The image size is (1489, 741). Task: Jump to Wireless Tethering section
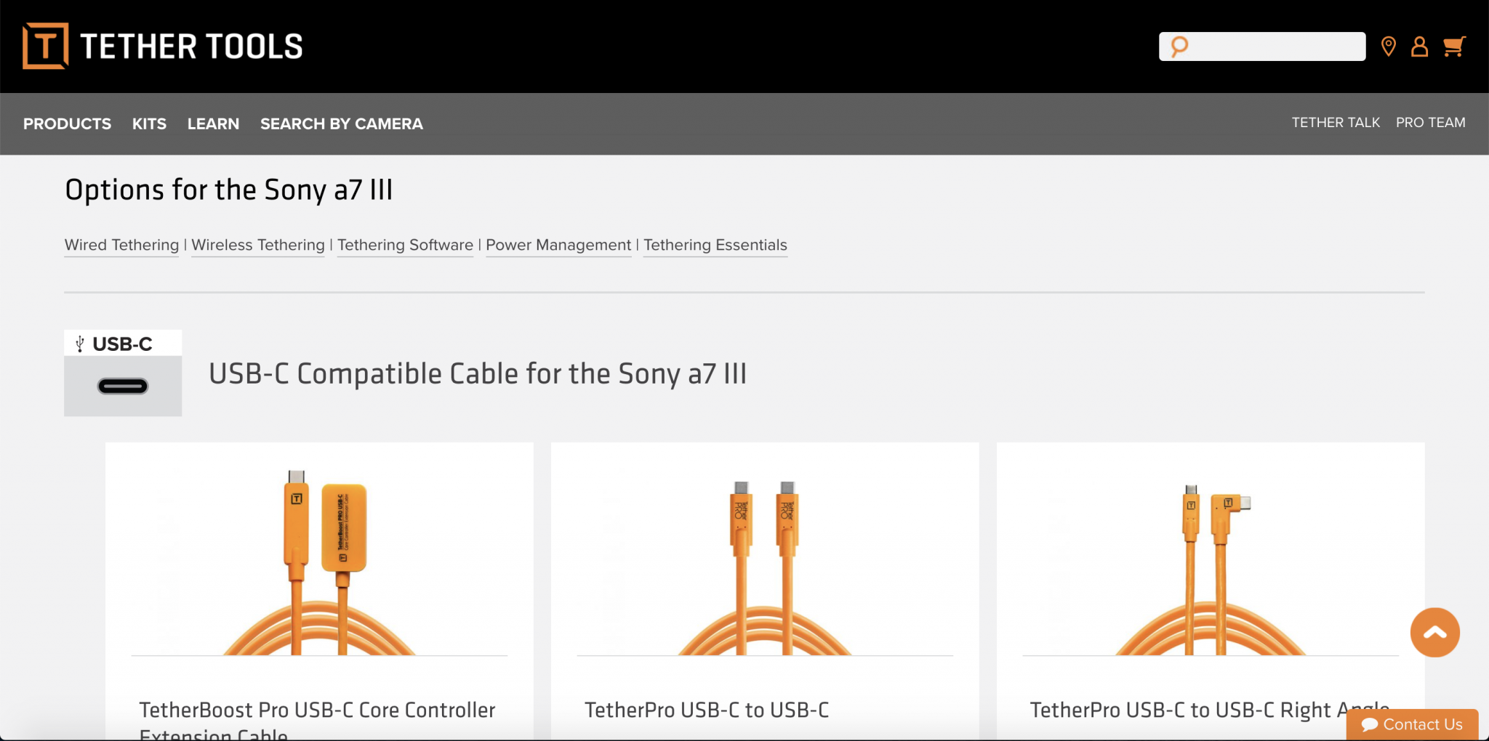click(258, 245)
